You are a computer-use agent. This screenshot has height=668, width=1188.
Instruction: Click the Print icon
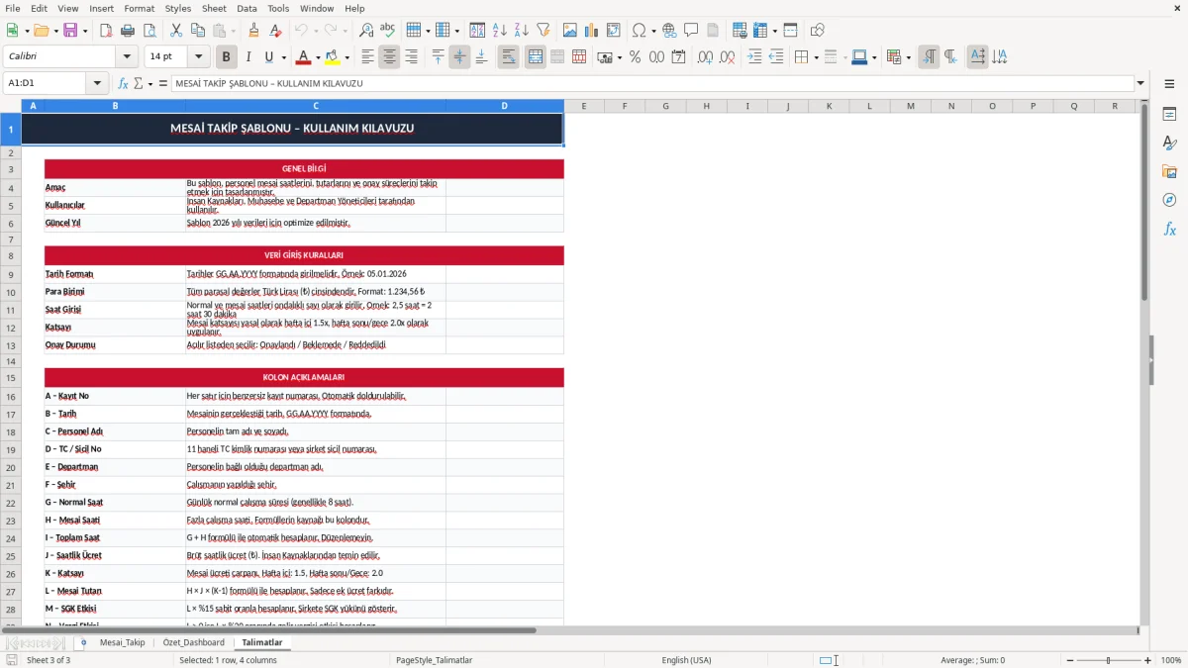pyautogui.click(x=127, y=31)
